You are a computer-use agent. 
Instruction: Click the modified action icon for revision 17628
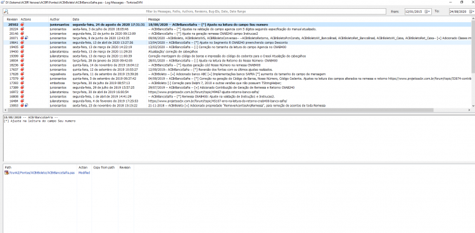click(x=22, y=74)
